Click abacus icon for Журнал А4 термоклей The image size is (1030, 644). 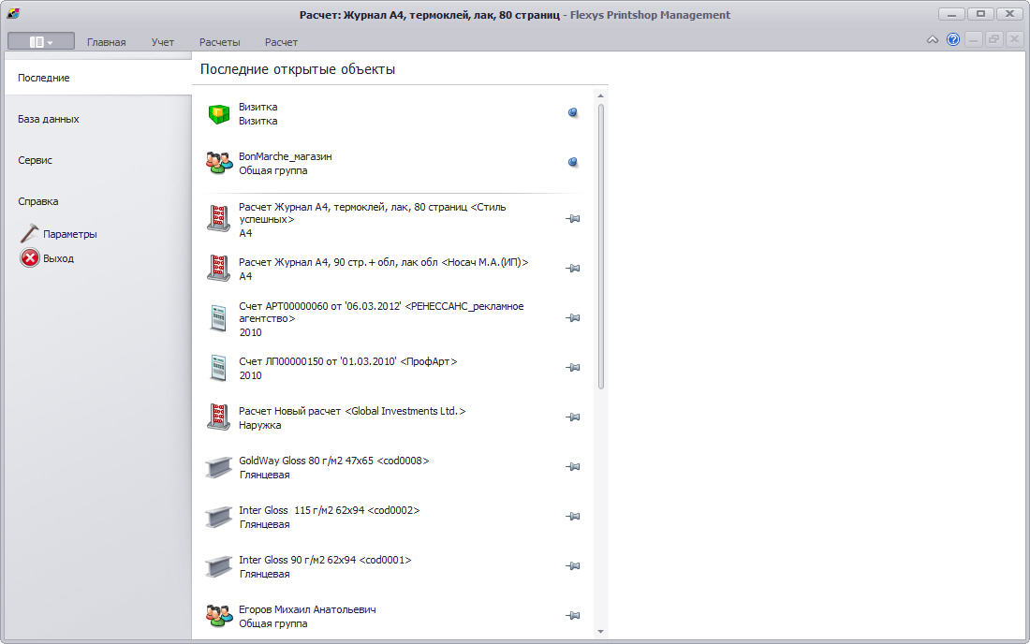(x=219, y=219)
